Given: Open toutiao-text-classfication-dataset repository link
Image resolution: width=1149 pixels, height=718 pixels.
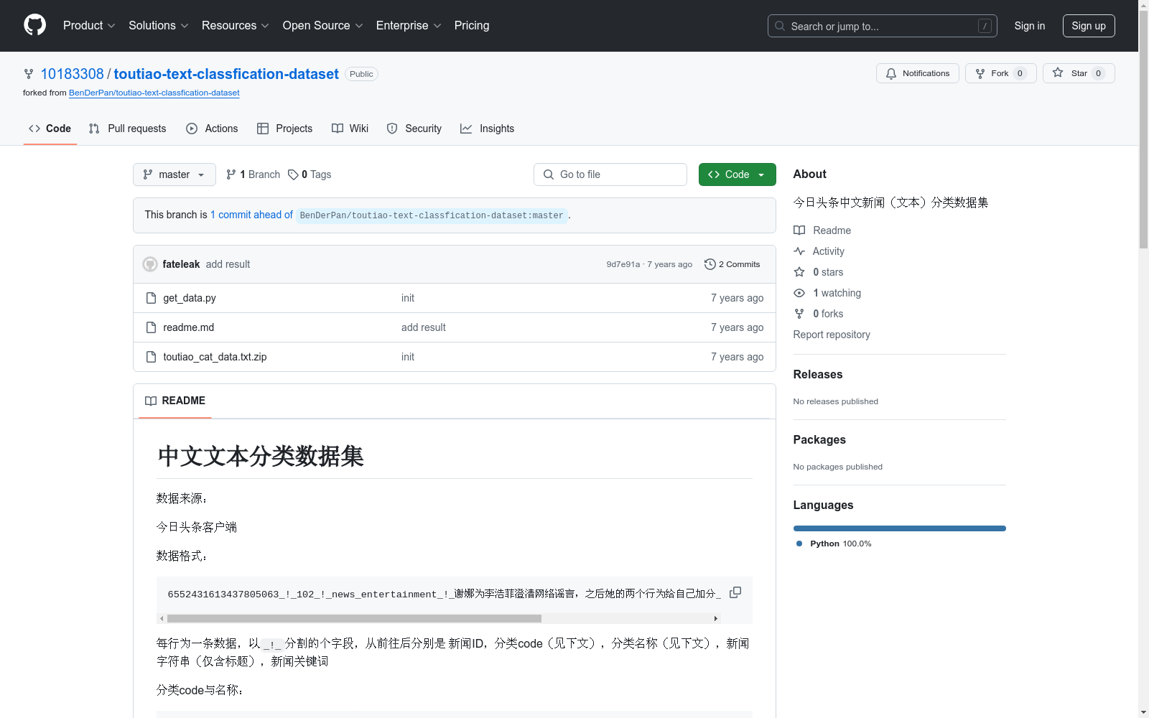Looking at the screenshot, I should point(226,74).
